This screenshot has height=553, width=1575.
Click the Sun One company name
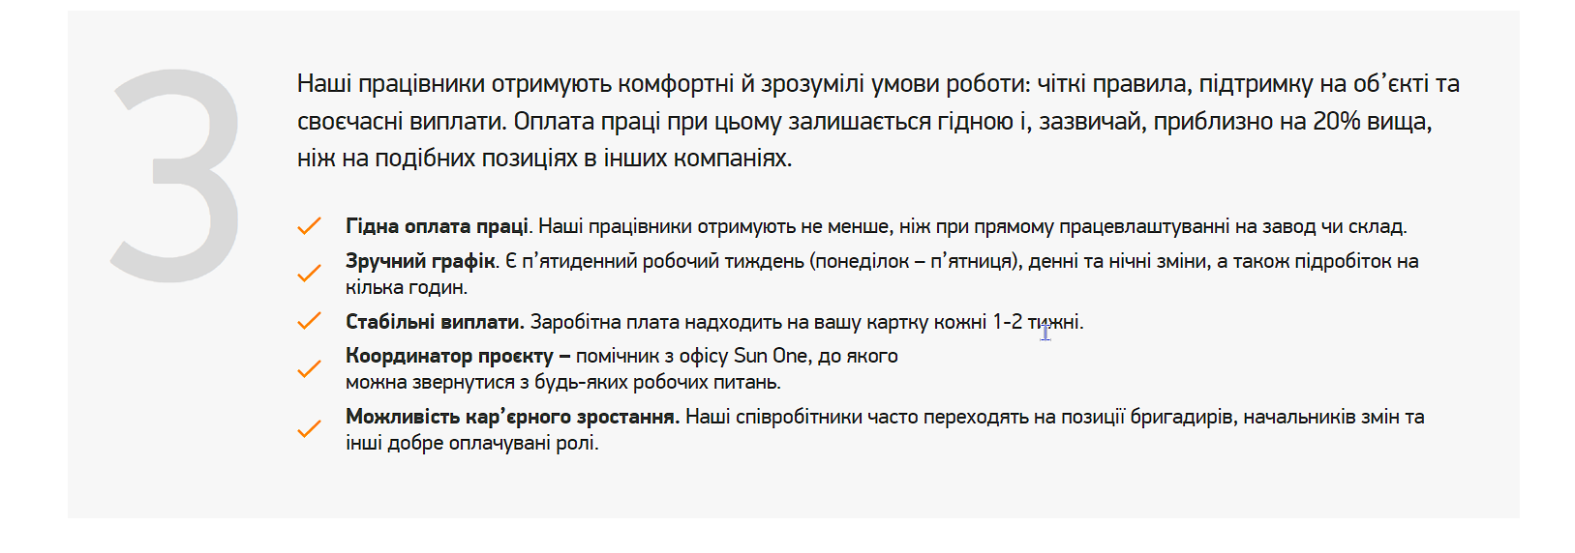pyautogui.click(x=771, y=356)
